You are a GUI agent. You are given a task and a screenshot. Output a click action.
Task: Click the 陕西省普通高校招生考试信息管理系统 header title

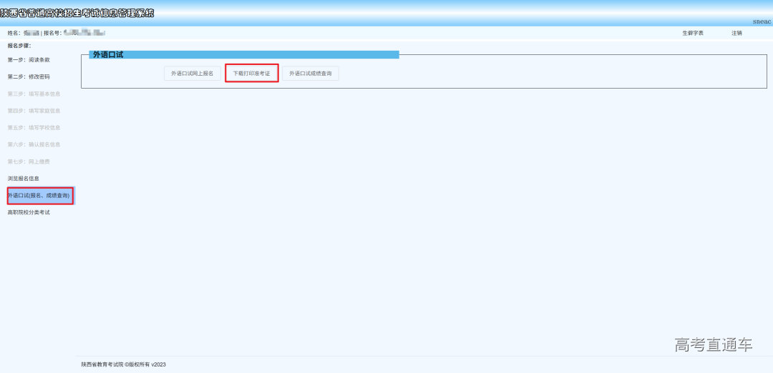(77, 13)
